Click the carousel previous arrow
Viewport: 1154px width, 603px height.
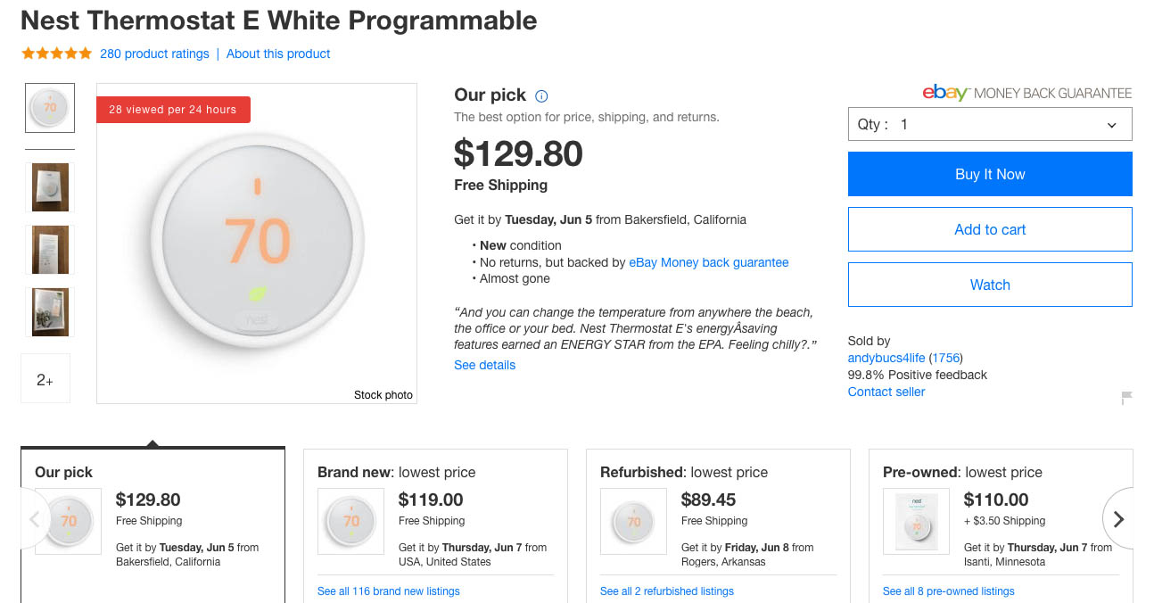[35, 519]
